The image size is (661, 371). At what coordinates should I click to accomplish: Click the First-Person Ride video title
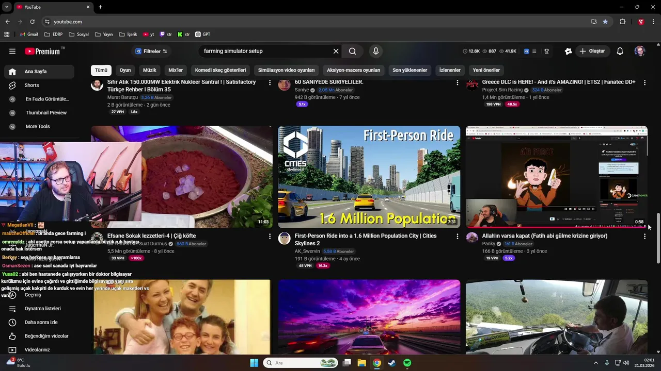[366, 240]
